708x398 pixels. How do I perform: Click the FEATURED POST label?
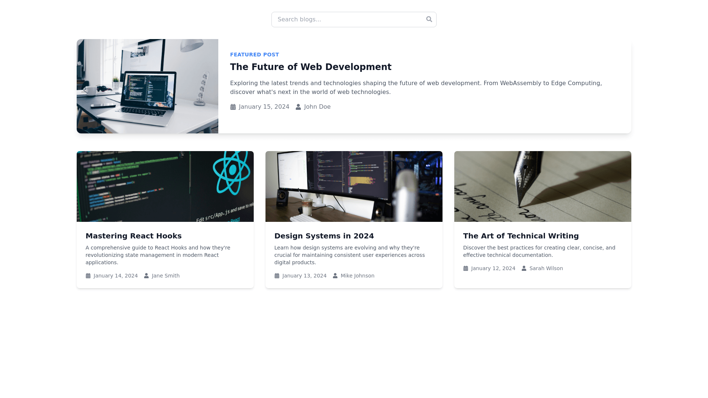pos(254,55)
